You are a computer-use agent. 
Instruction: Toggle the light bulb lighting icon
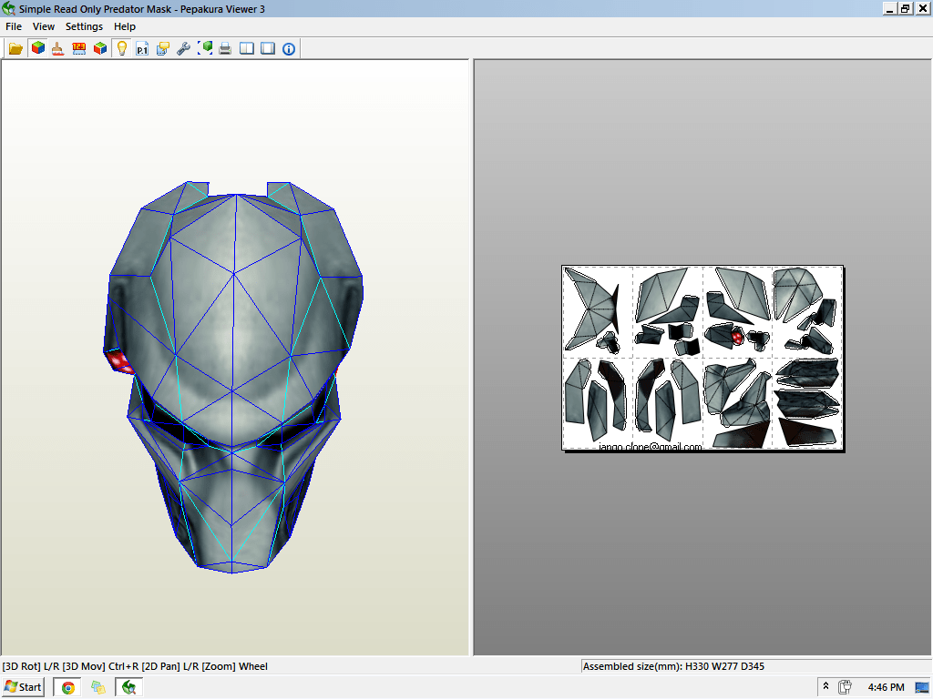coord(121,48)
